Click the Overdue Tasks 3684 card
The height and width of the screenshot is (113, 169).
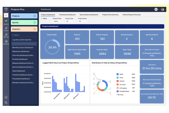tap(102, 52)
